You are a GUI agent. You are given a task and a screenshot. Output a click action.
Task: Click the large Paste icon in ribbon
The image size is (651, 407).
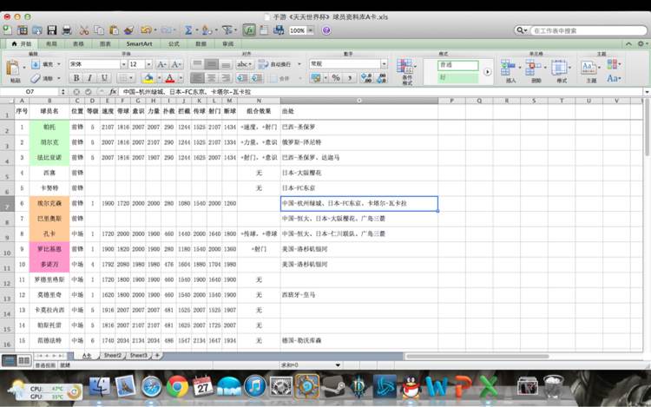[x=14, y=69]
